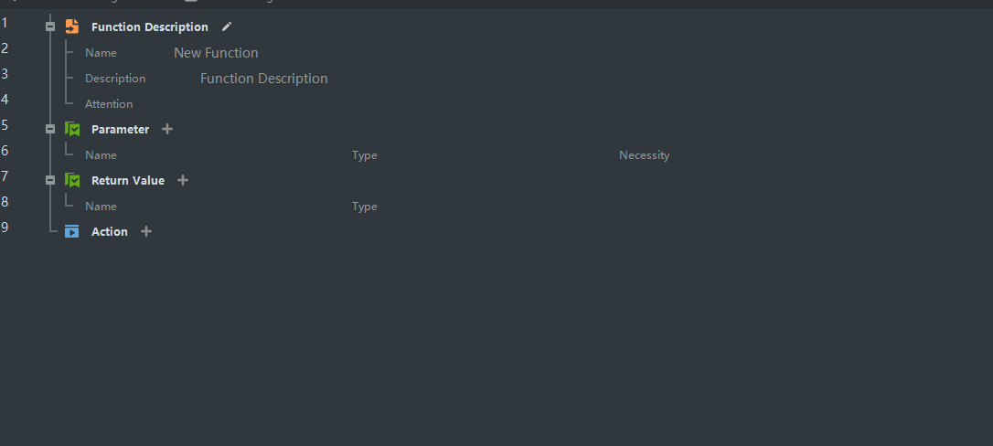This screenshot has width=993, height=446.
Task: Select the New Function name field
Action: 216,53
